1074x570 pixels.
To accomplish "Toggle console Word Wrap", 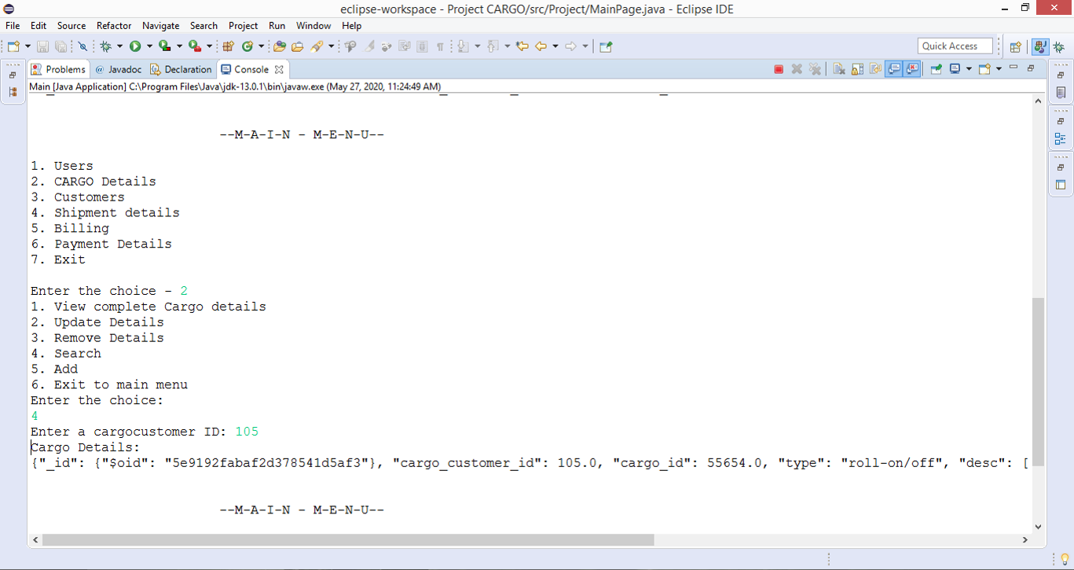I will (x=875, y=69).
